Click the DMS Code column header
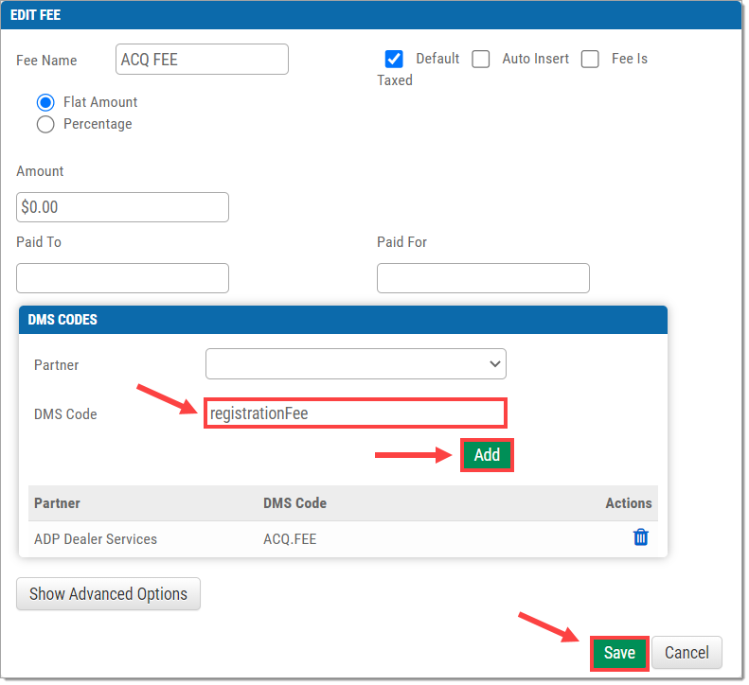Viewport: 749px width, 685px height. (x=294, y=503)
